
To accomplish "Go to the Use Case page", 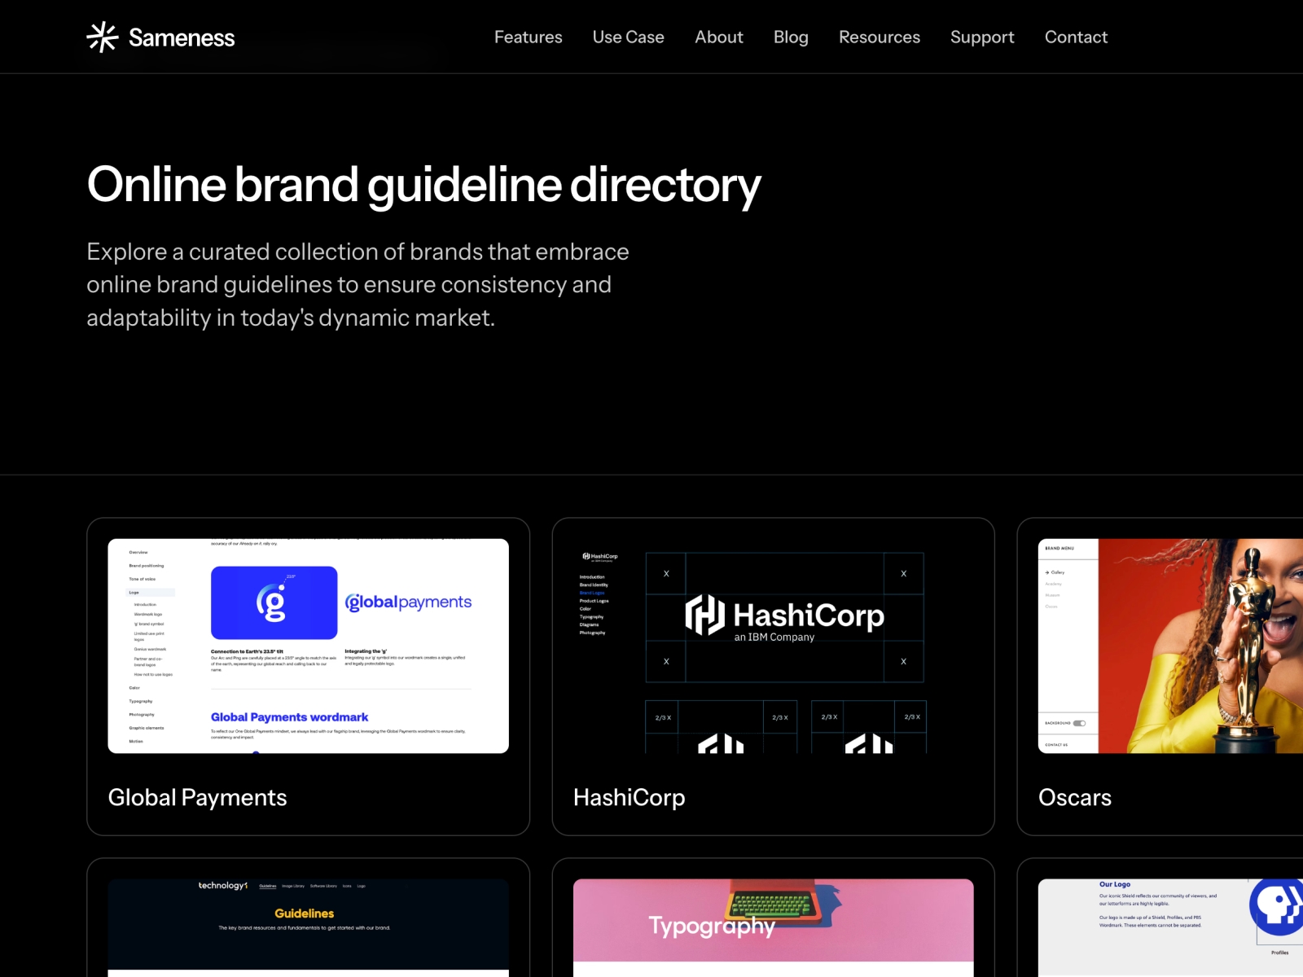I will (x=629, y=37).
